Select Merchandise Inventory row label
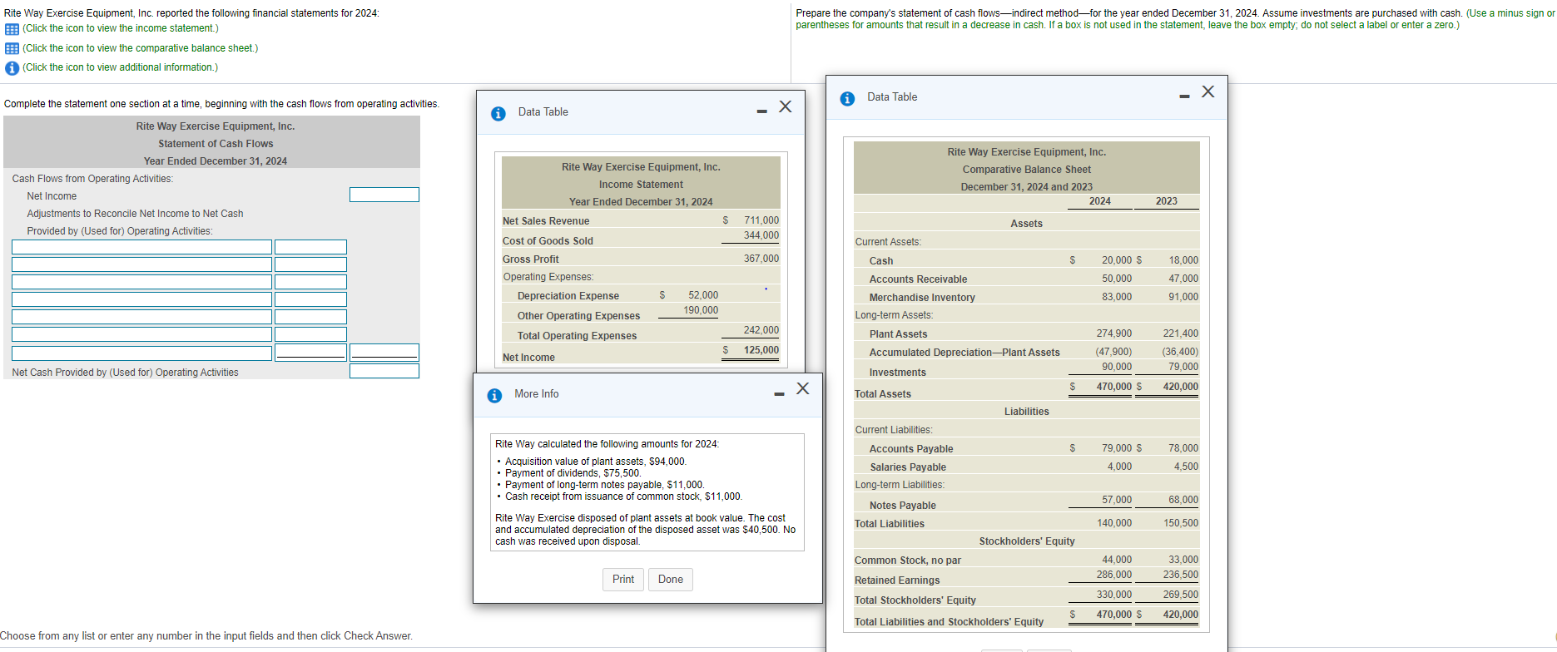 click(922, 298)
